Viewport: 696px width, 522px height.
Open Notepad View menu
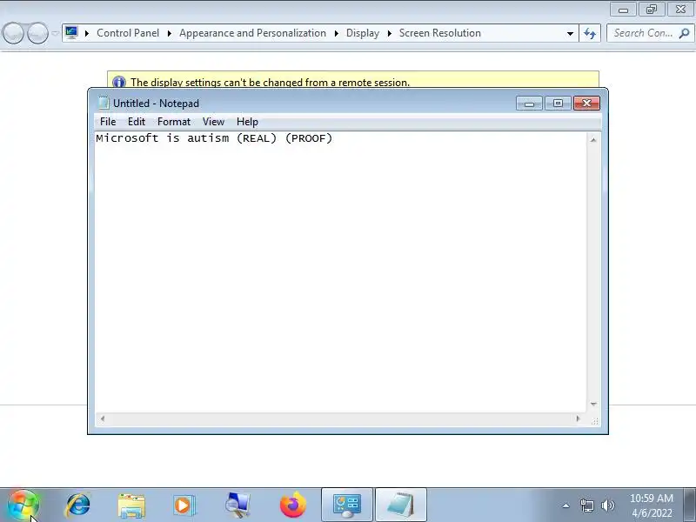tap(213, 122)
